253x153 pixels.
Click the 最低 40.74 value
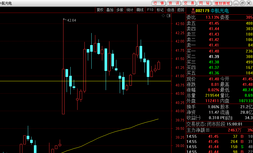pyautogui.click(x=248, y=90)
